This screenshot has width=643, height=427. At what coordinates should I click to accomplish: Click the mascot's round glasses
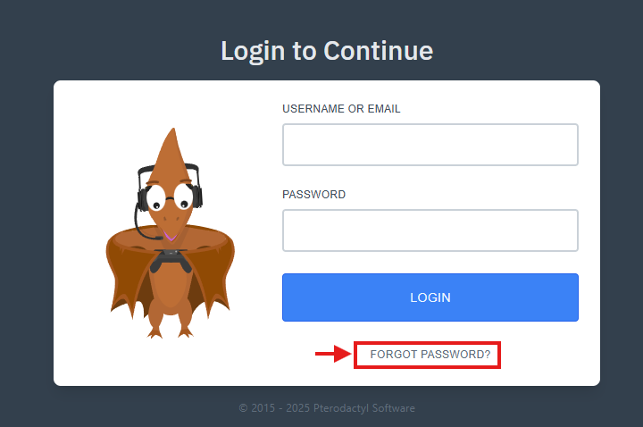coord(170,197)
